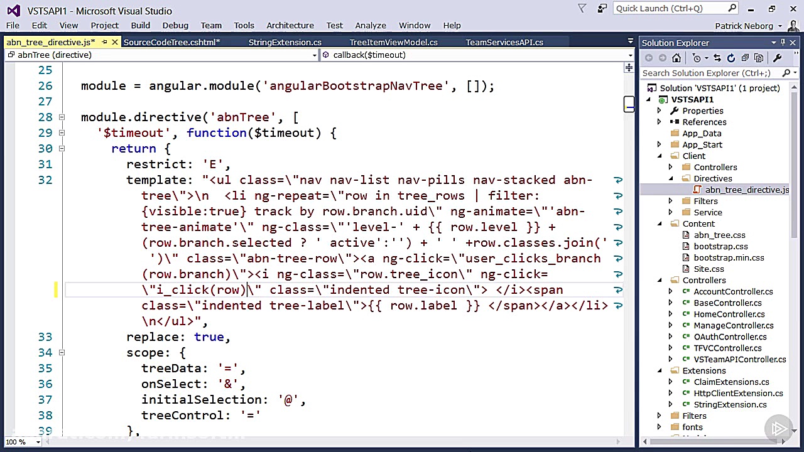The width and height of the screenshot is (804, 452).
Task: Open the File menu
Action: [x=13, y=25]
